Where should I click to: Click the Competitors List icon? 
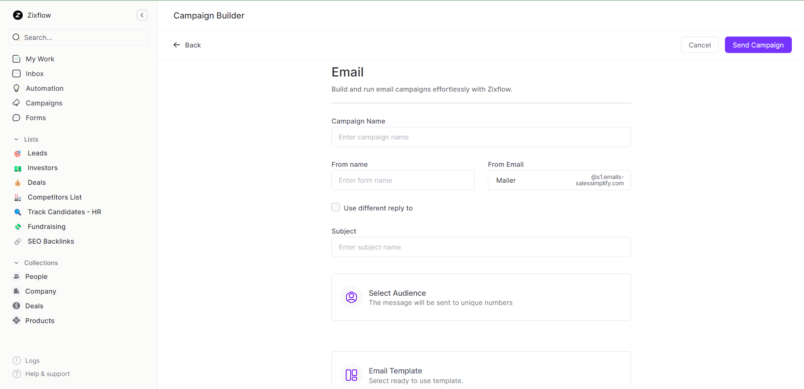(x=17, y=197)
